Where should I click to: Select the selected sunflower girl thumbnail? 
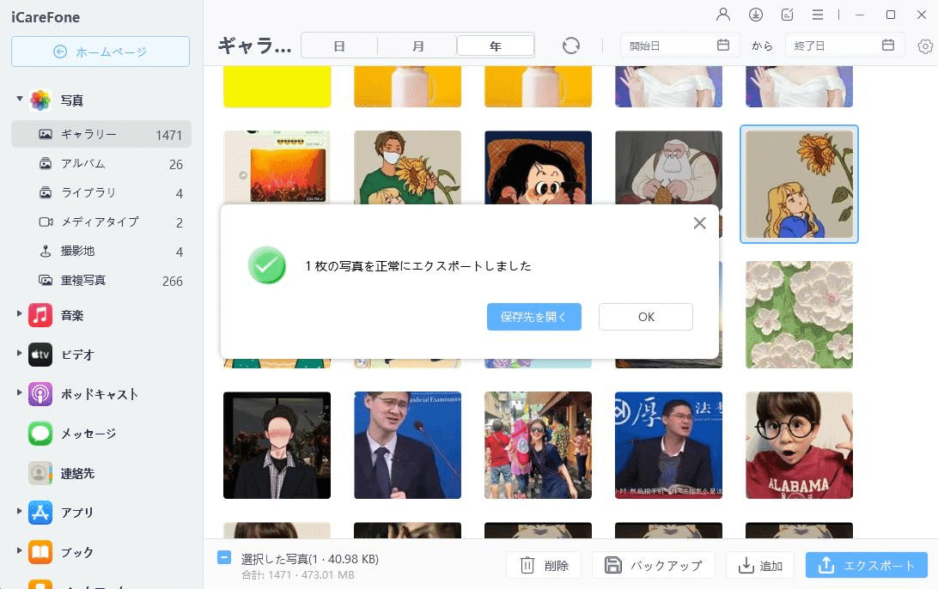point(799,185)
